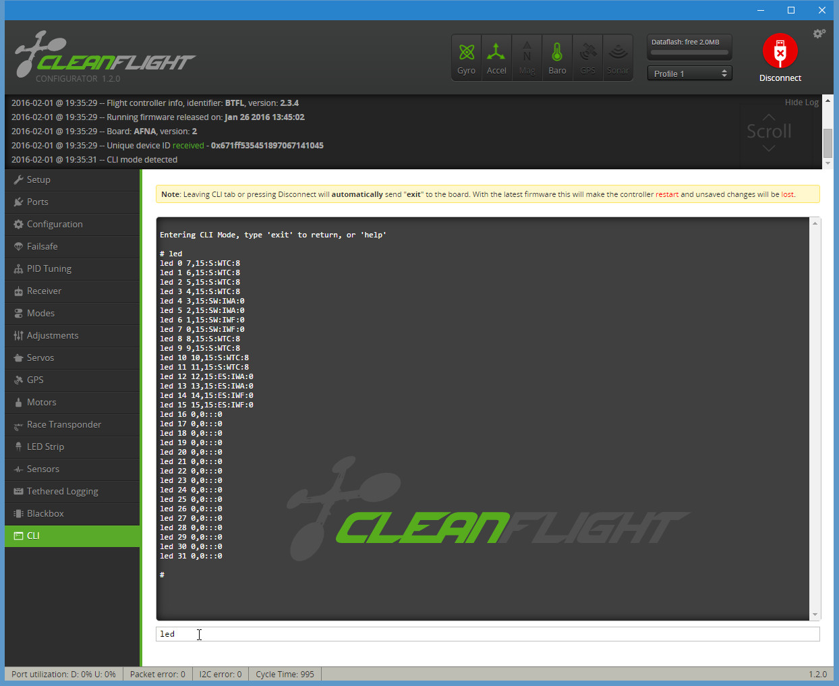Go to the Adjustments tab

pyautogui.click(x=72, y=336)
